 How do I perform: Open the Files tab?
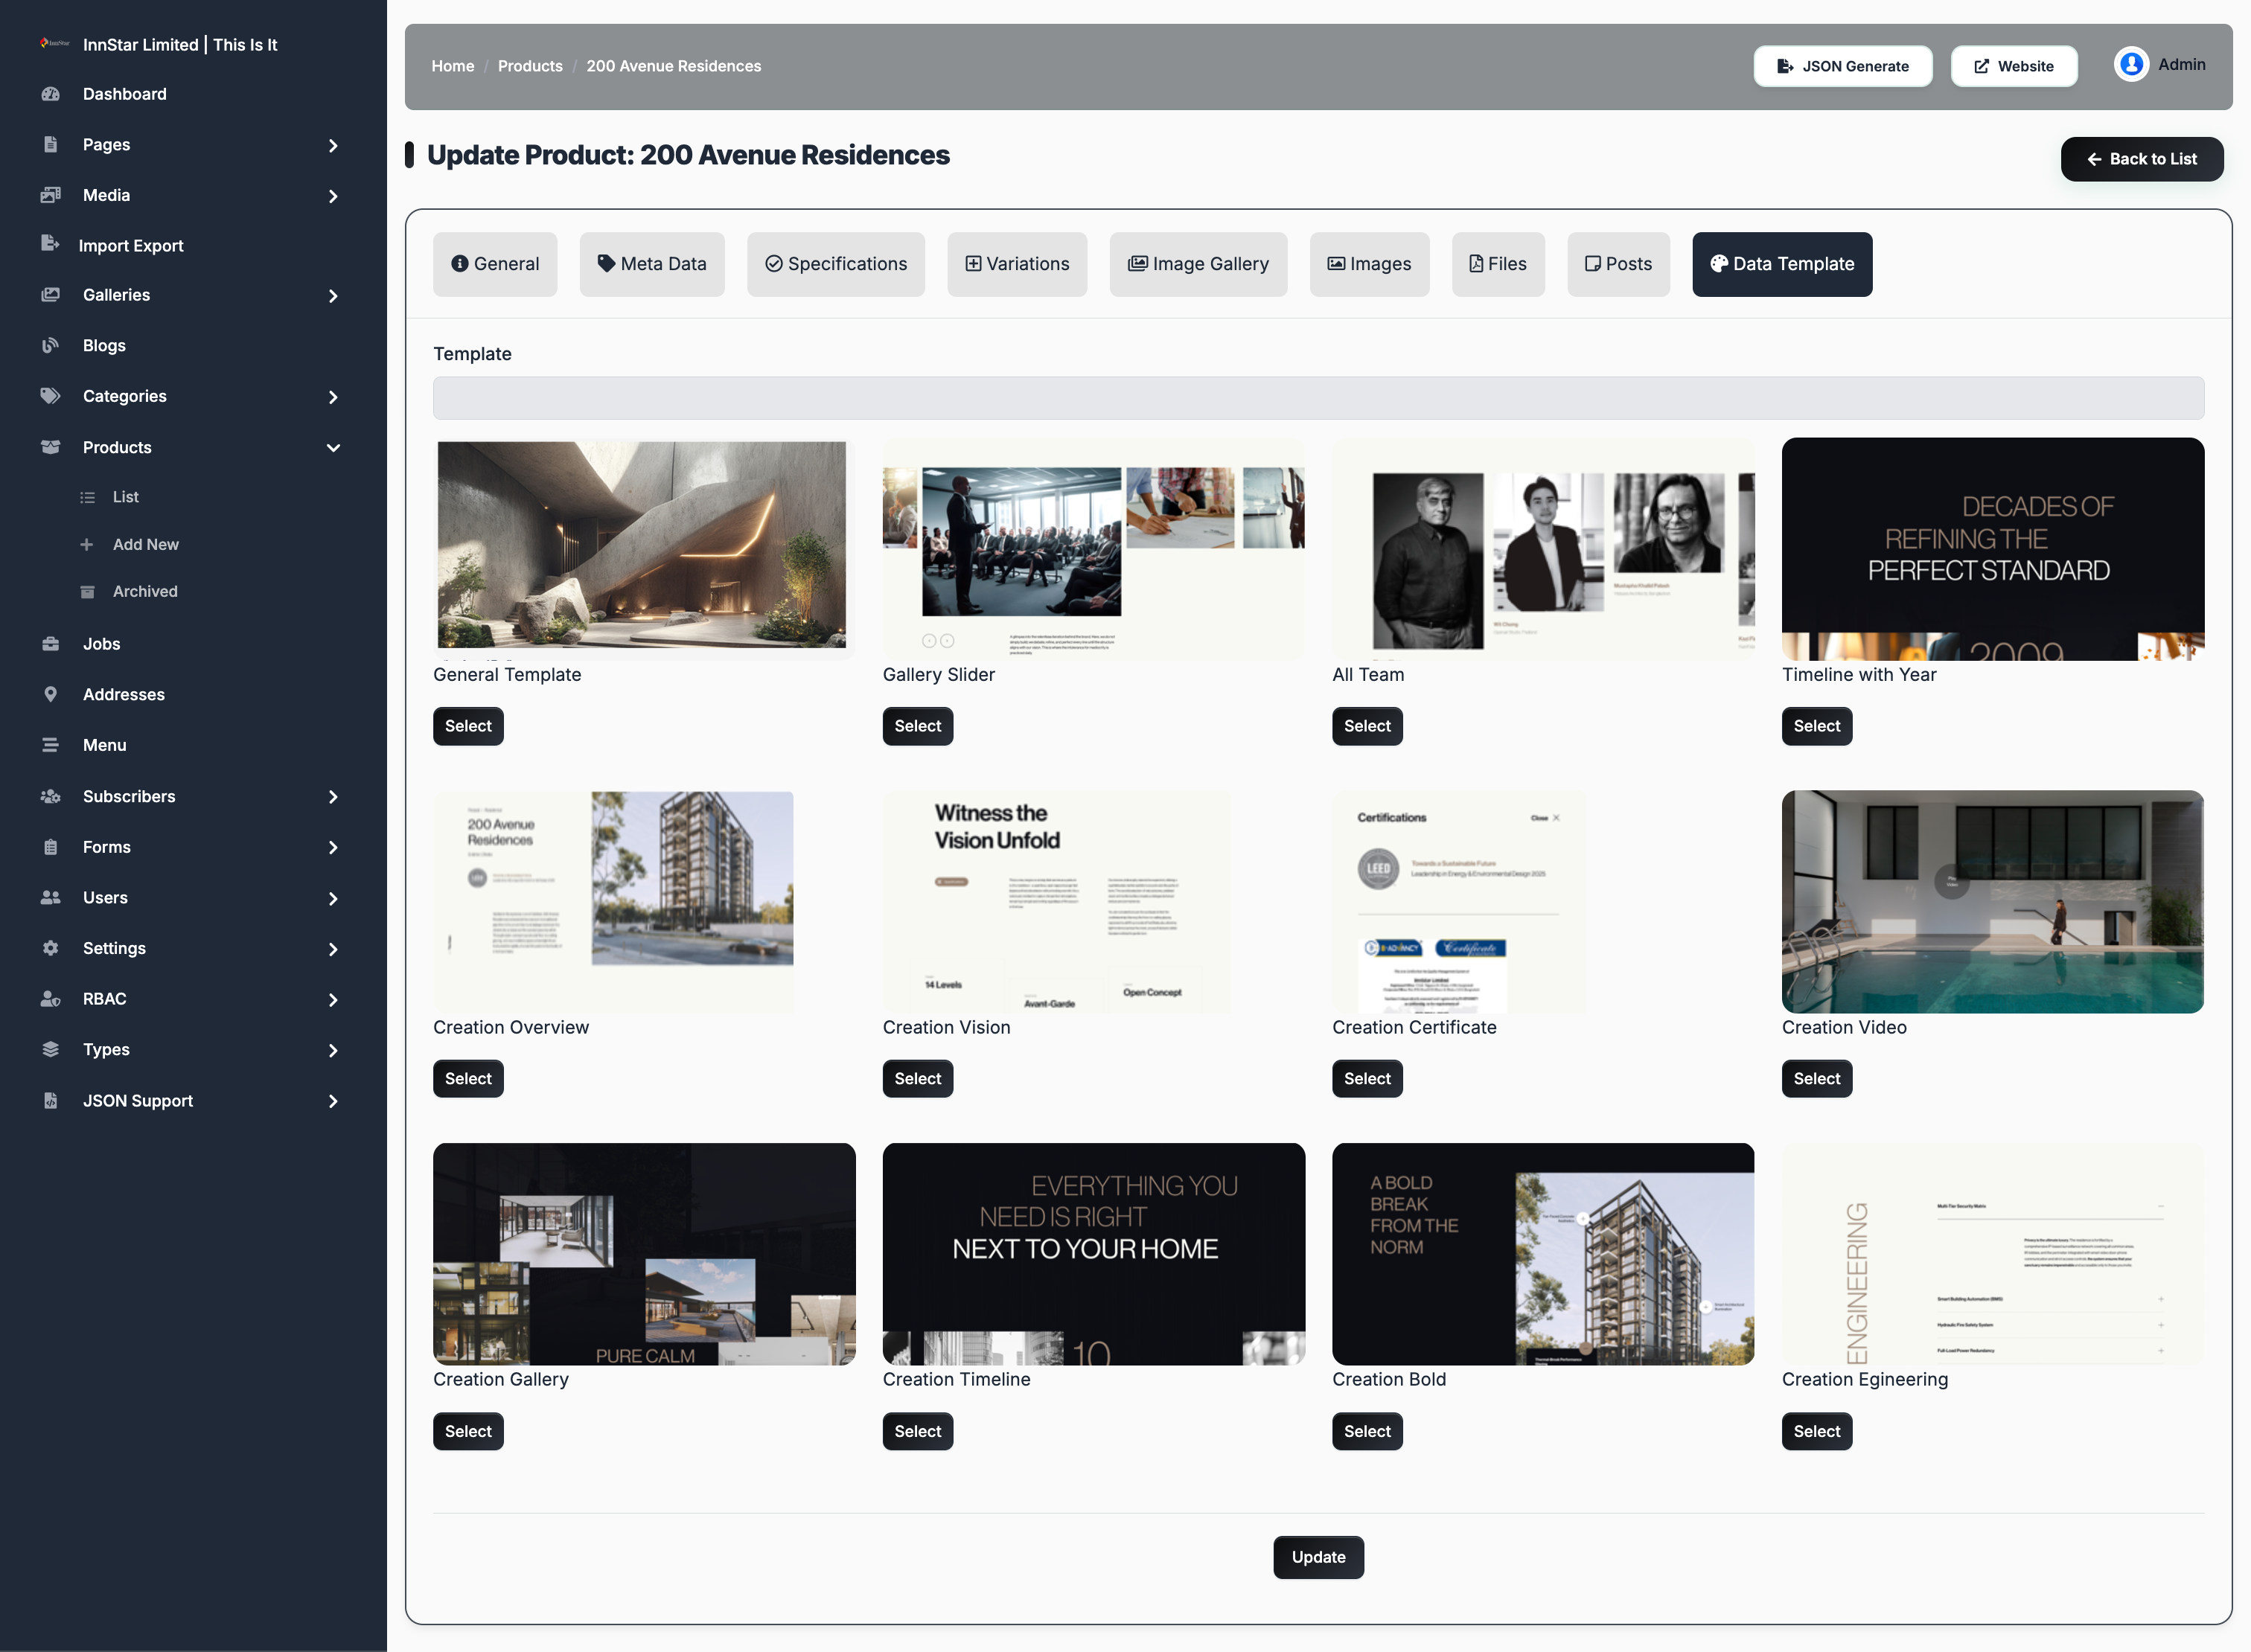coord(1498,264)
